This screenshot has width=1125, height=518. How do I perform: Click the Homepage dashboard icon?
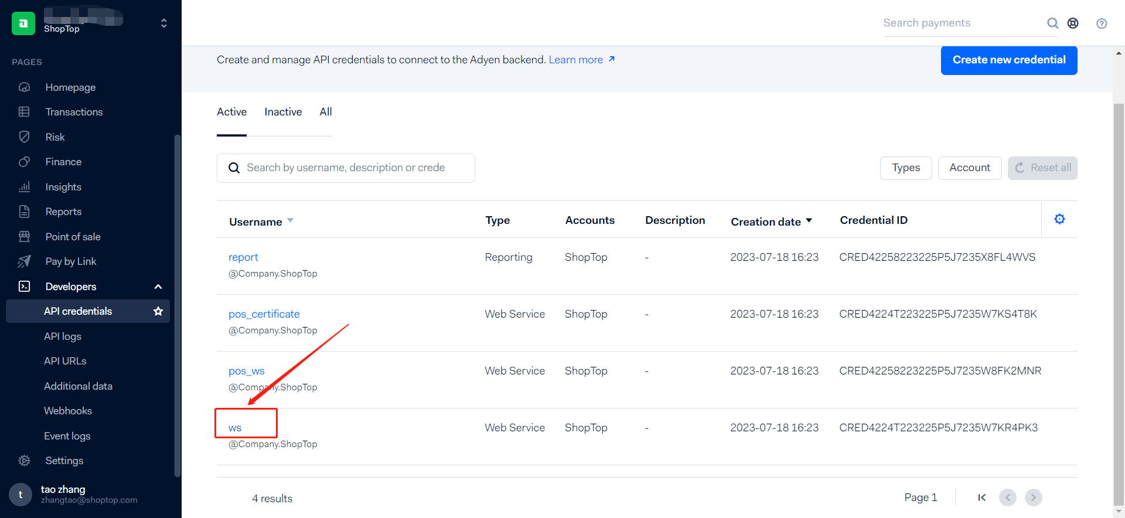24,87
